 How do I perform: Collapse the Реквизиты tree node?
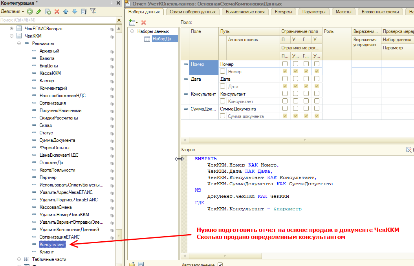19,43
